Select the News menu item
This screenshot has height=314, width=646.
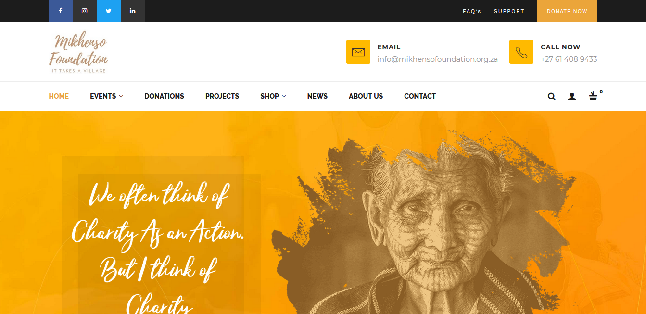click(x=317, y=96)
